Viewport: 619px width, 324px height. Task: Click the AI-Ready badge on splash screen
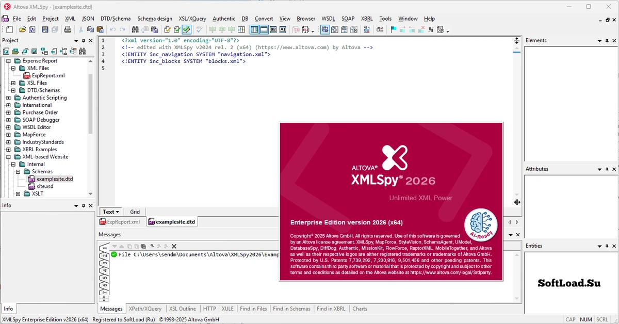[481, 224]
